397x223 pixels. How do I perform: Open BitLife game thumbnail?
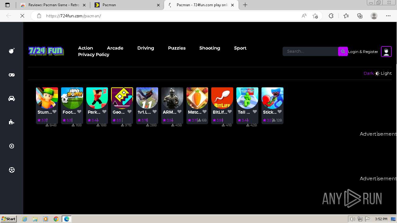point(222,98)
